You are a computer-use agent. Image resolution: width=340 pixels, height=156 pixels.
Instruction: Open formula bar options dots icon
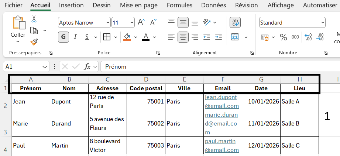pos(55,66)
